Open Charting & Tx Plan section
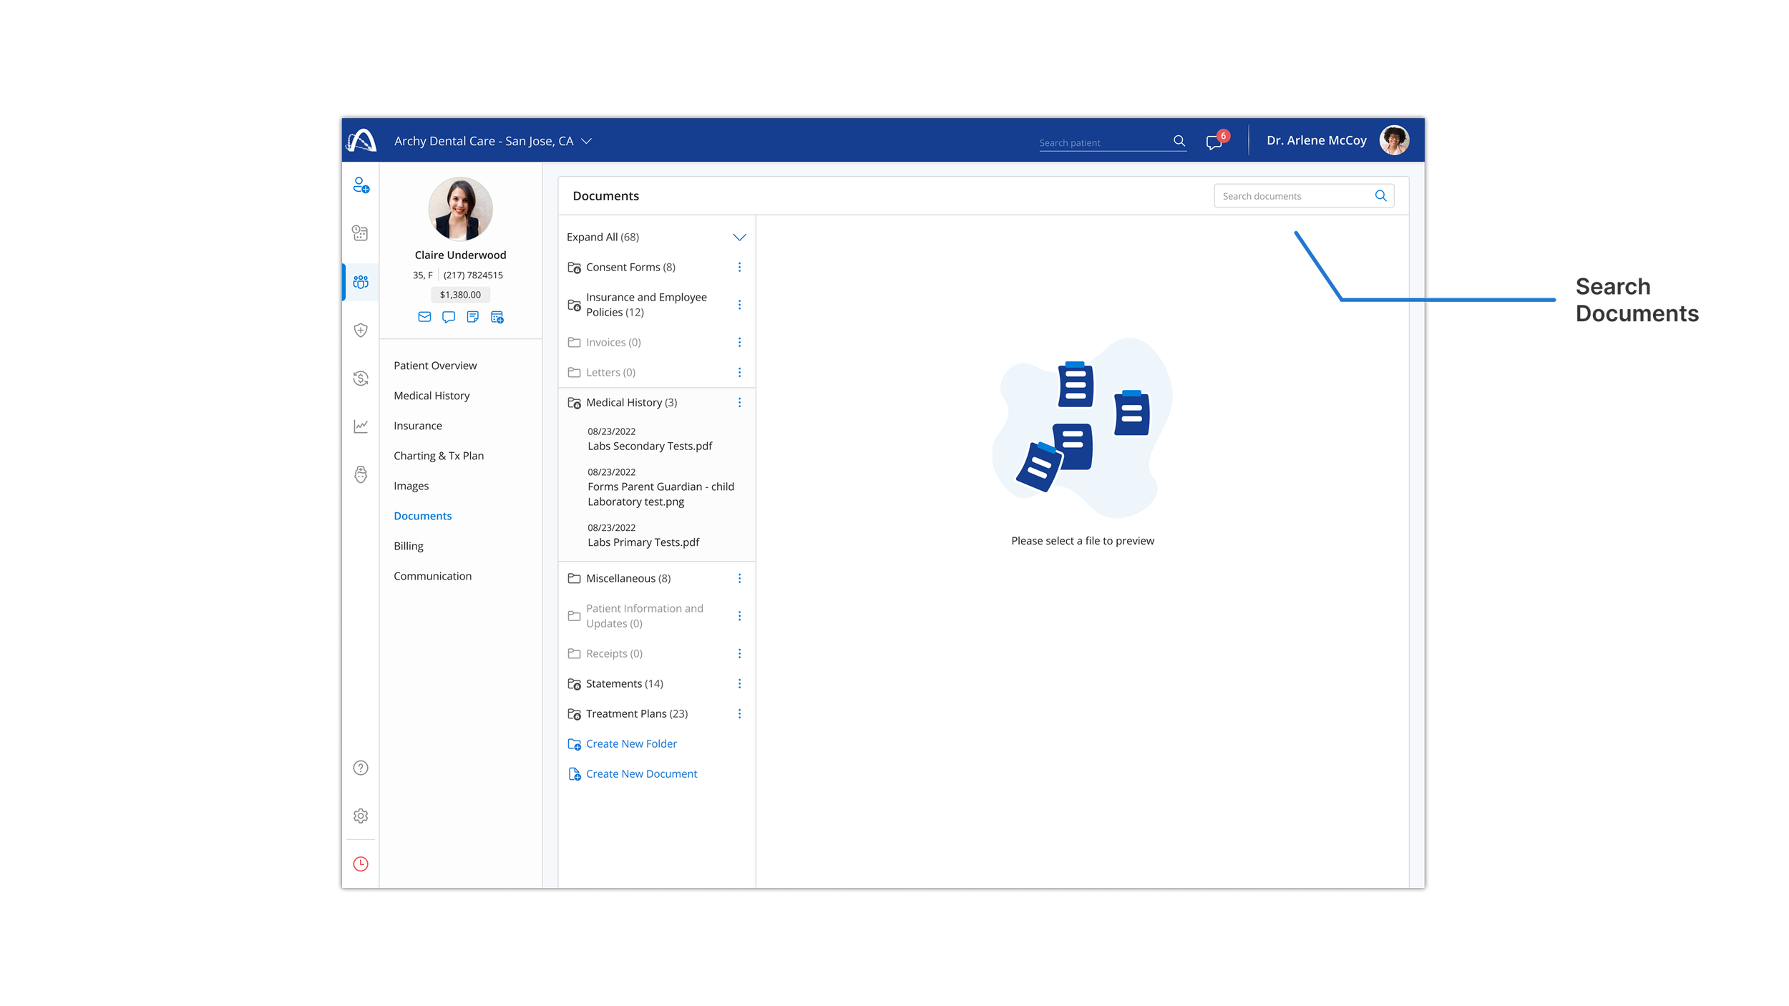 pyautogui.click(x=439, y=456)
